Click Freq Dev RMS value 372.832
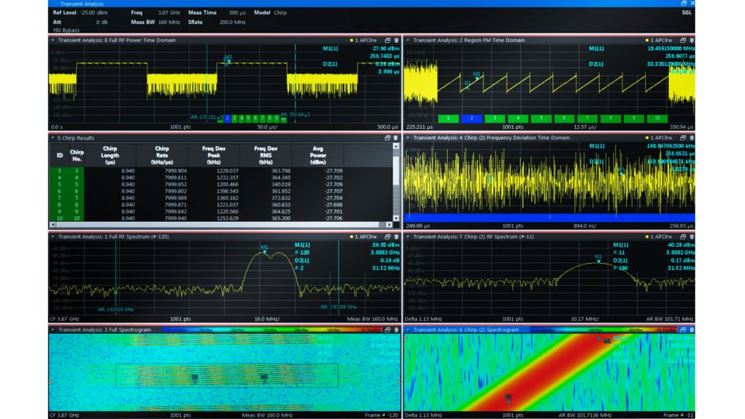 pyautogui.click(x=280, y=198)
